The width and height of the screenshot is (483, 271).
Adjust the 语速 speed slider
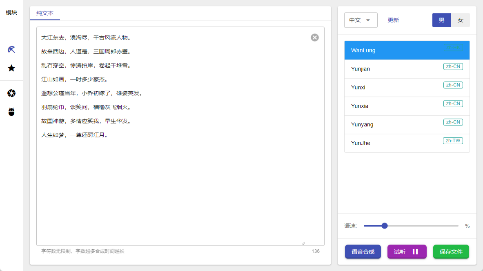384,225
